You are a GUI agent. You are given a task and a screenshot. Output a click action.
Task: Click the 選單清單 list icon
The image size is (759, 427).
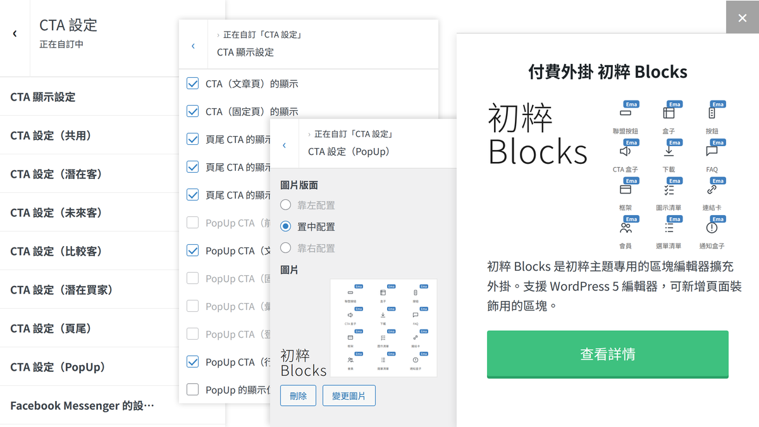(x=669, y=228)
